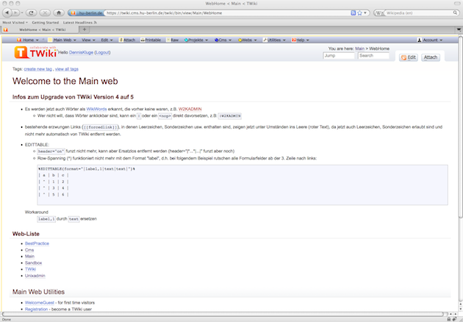Click the tab list icon at tab bar end
Viewport: 463px width, 322px height.
click(x=459, y=29)
